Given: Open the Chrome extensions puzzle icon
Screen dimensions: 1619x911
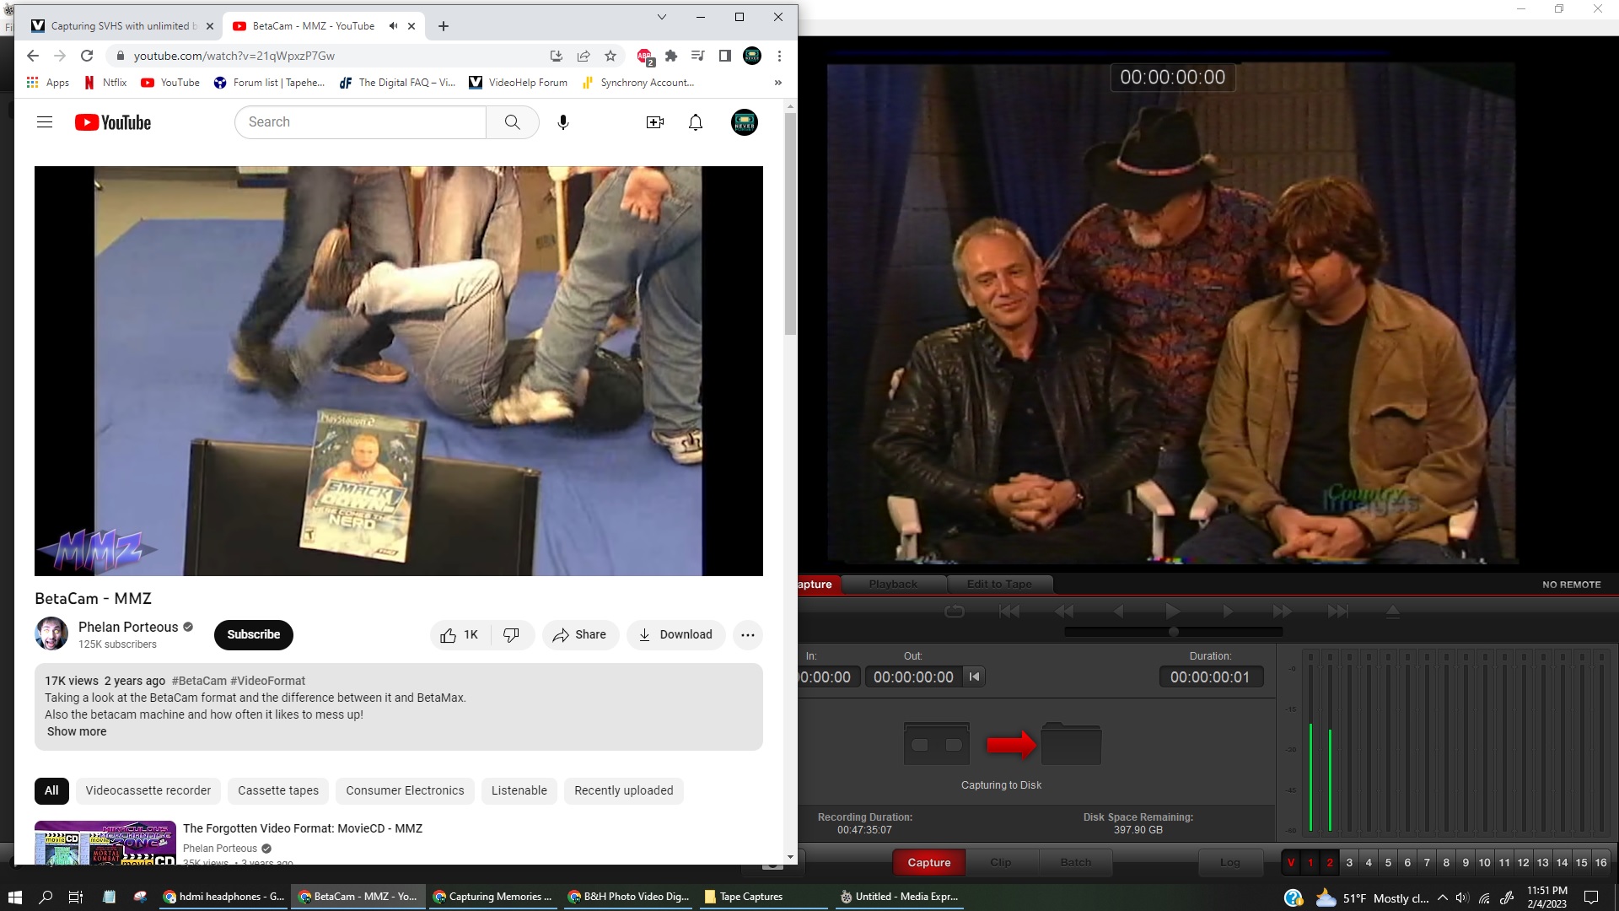Looking at the screenshot, I should 671,56.
